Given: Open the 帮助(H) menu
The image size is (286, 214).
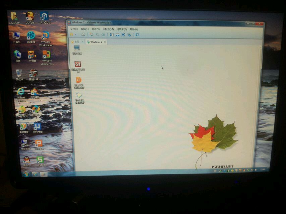Looking at the screenshot, I should [x=134, y=29].
